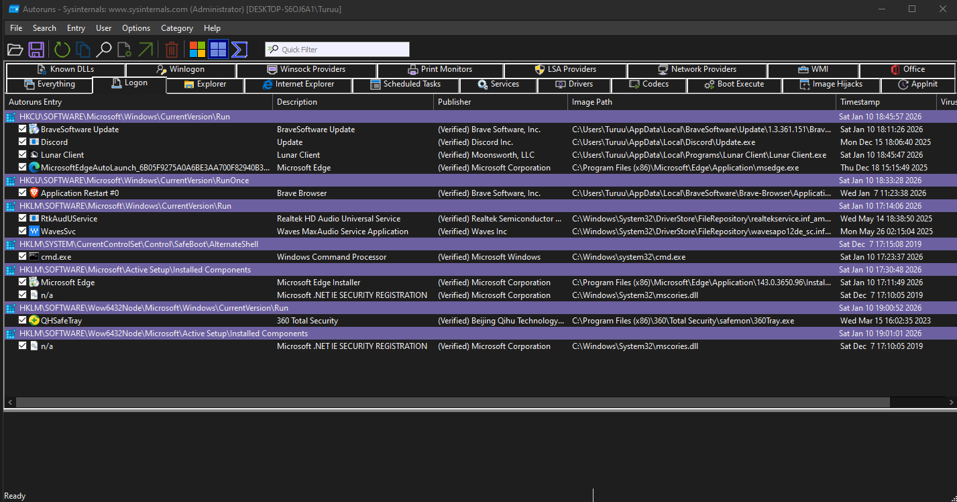Screen dimensions: 957x502
Task: Sort by the Timestamp column header
Action: click(x=886, y=102)
